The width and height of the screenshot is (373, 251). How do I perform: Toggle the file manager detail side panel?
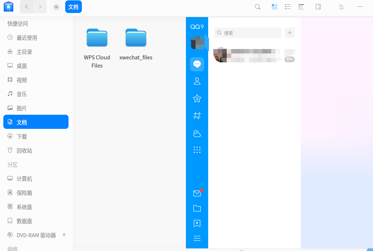(x=318, y=7)
